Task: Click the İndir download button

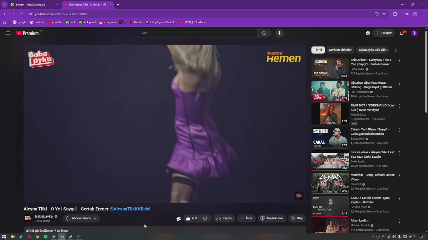Action: [x=246, y=219]
